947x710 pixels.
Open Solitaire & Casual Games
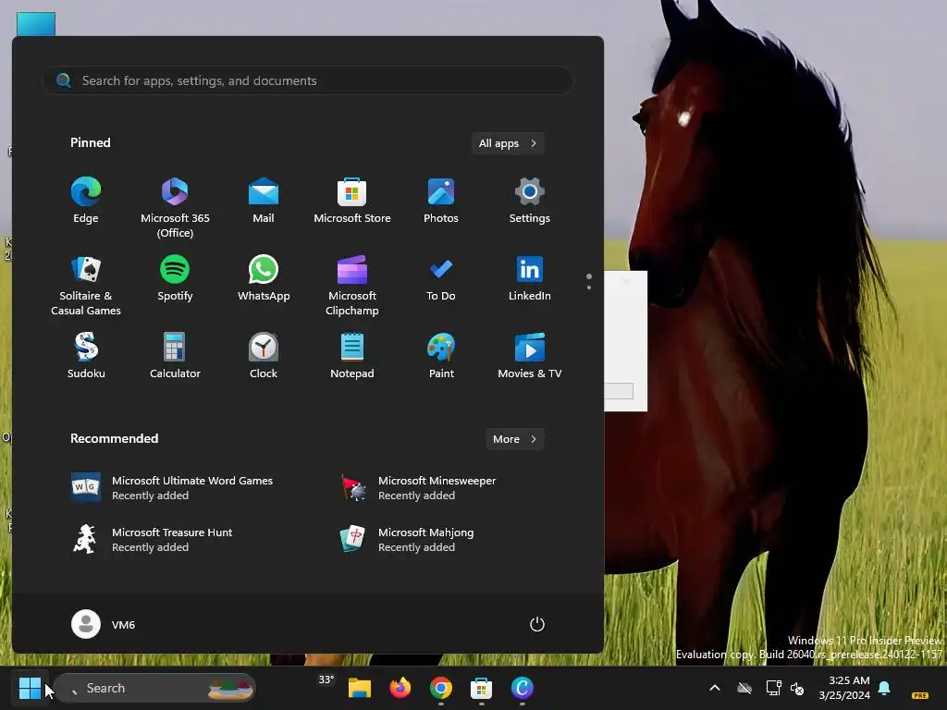click(x=86, y=285)
